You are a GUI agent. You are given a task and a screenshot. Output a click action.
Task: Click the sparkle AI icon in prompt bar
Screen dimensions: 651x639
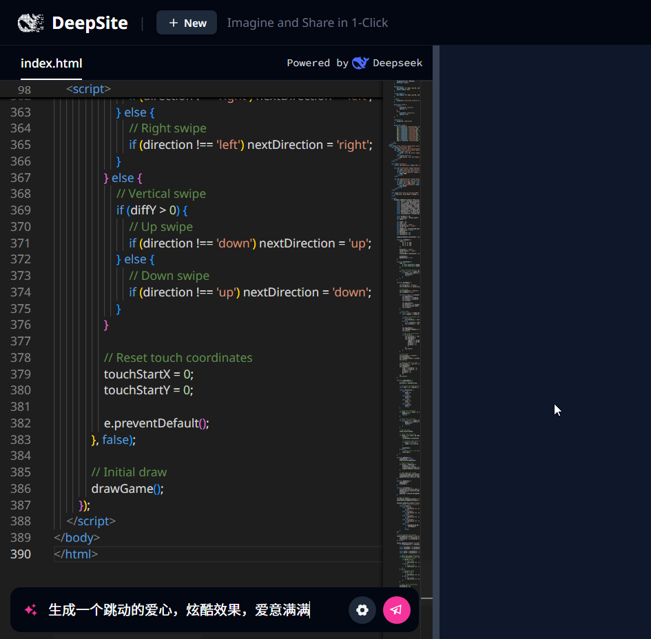[x=31, y=610]
